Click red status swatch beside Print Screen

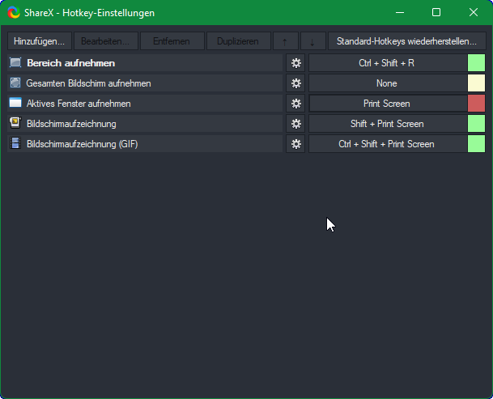tap(476, 104)
